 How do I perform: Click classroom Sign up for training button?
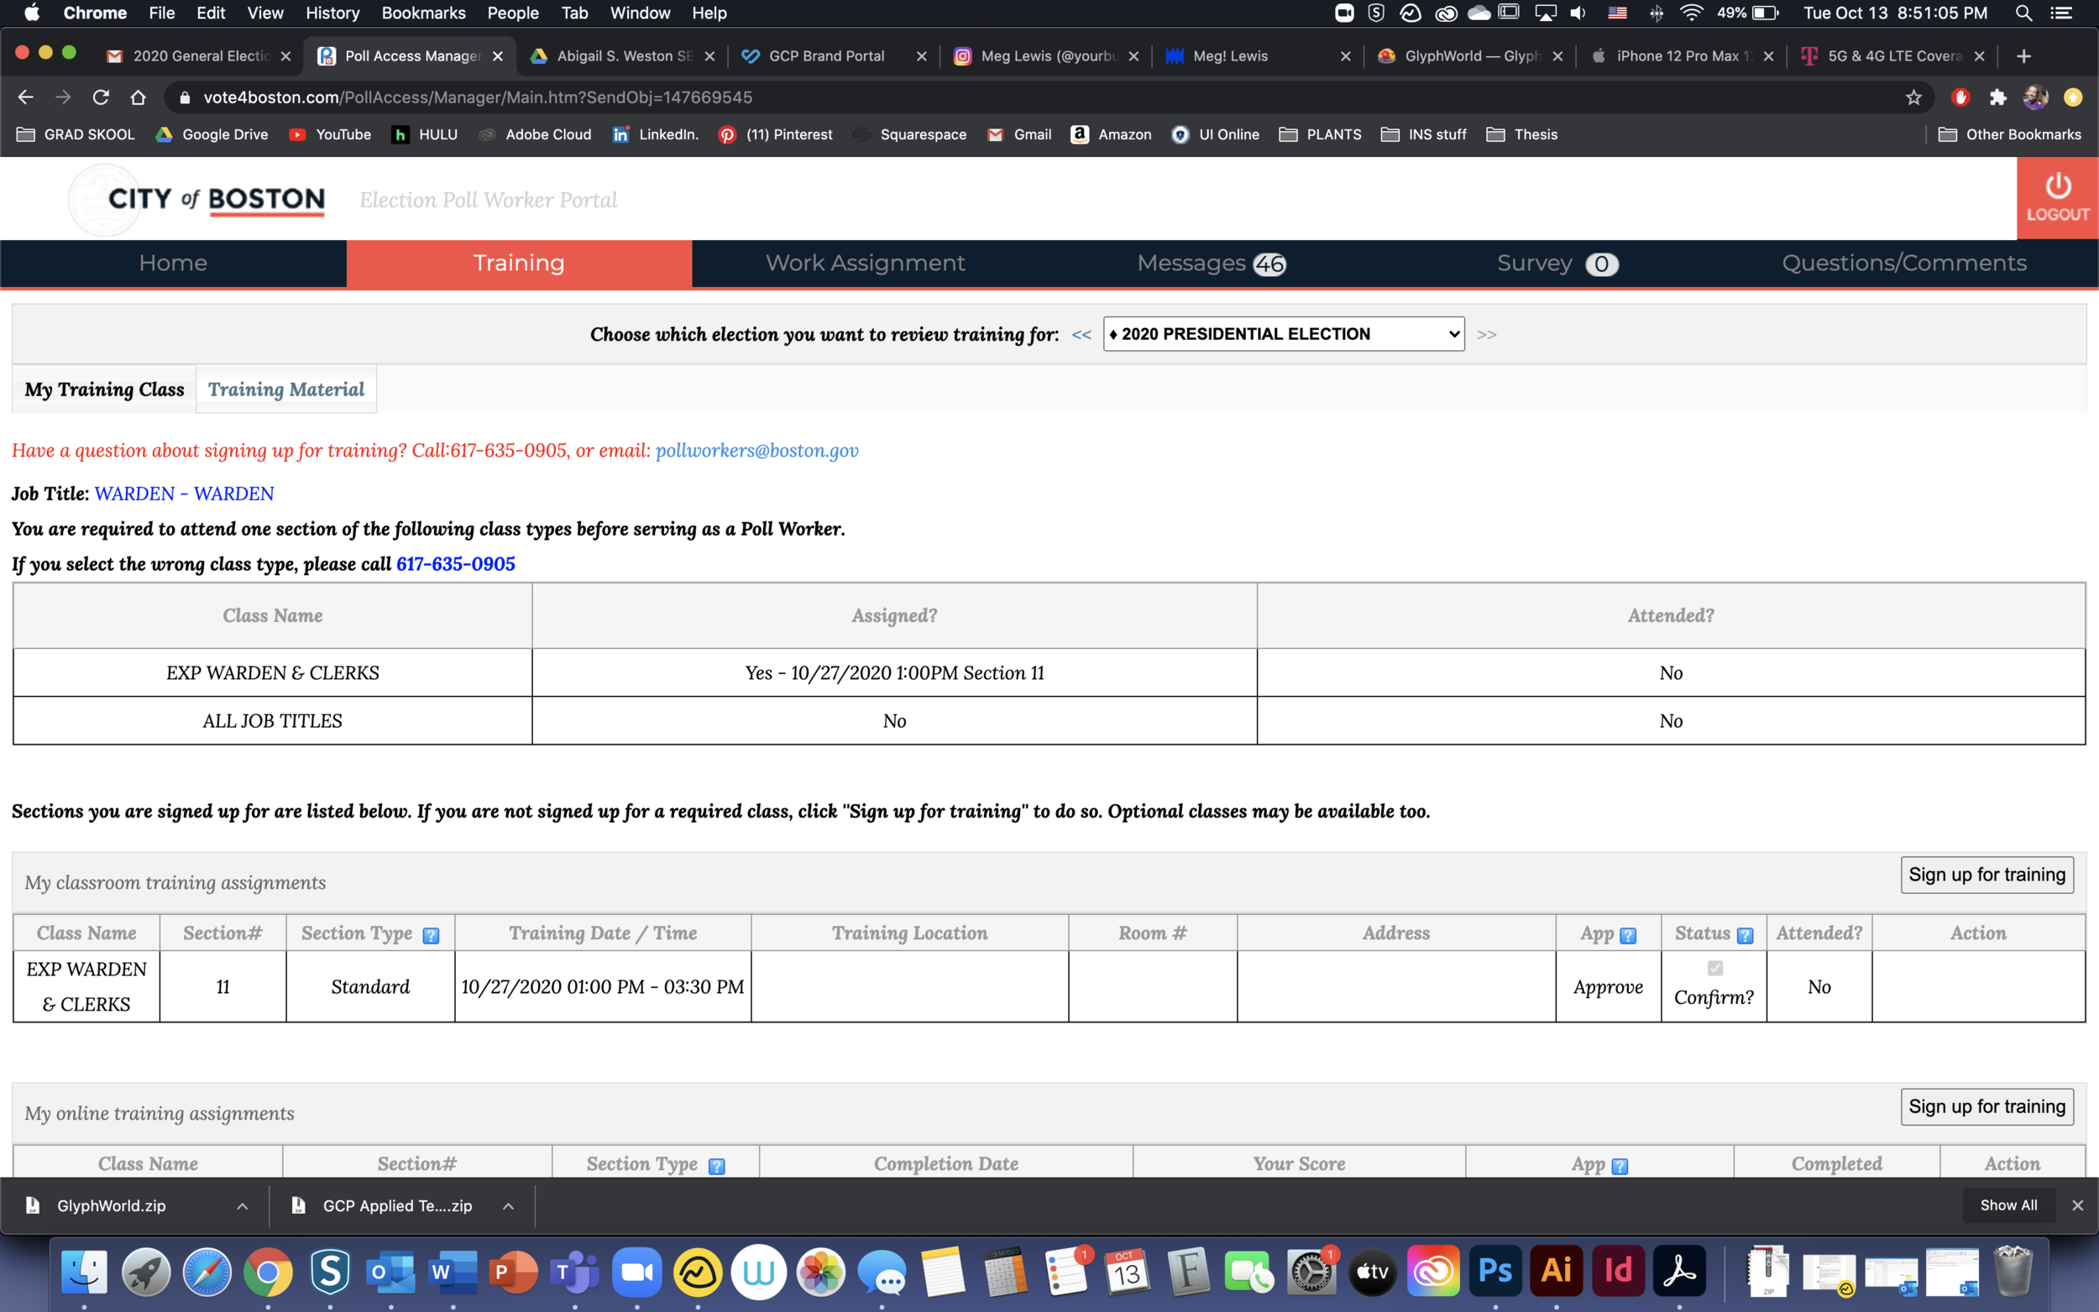pos(1986,875)
